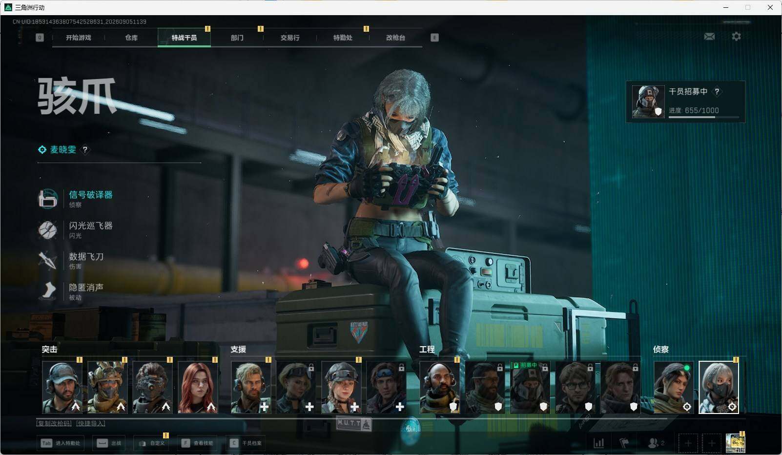Select the locked dark-bearded engineer operator
Image resolution: width=782 pixels, height=455 pixels.
click(485, 388)
